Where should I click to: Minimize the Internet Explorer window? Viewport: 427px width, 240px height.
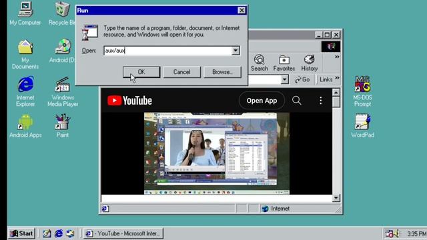click(x=319, y=35)
